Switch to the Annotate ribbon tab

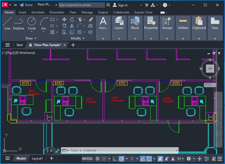click(38, 12)
